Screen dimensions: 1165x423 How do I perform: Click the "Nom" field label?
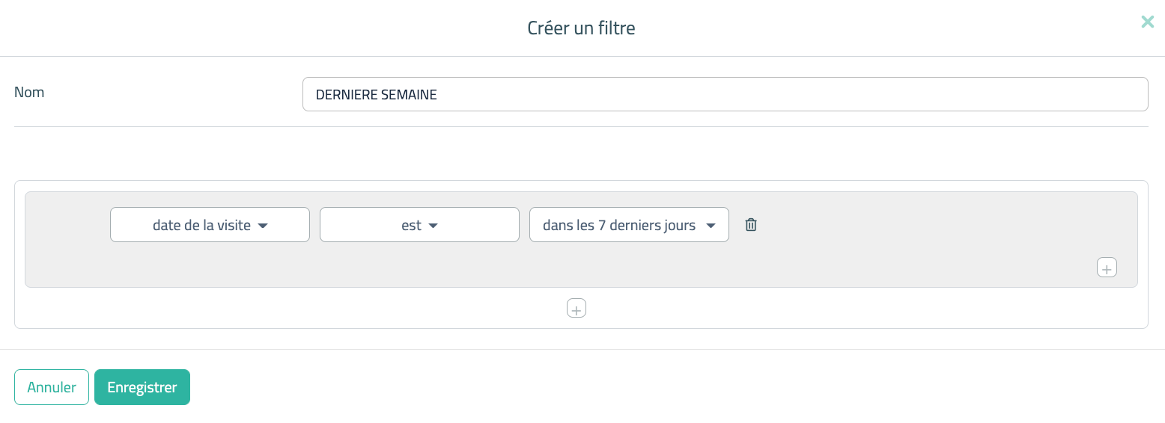(29, 93)
